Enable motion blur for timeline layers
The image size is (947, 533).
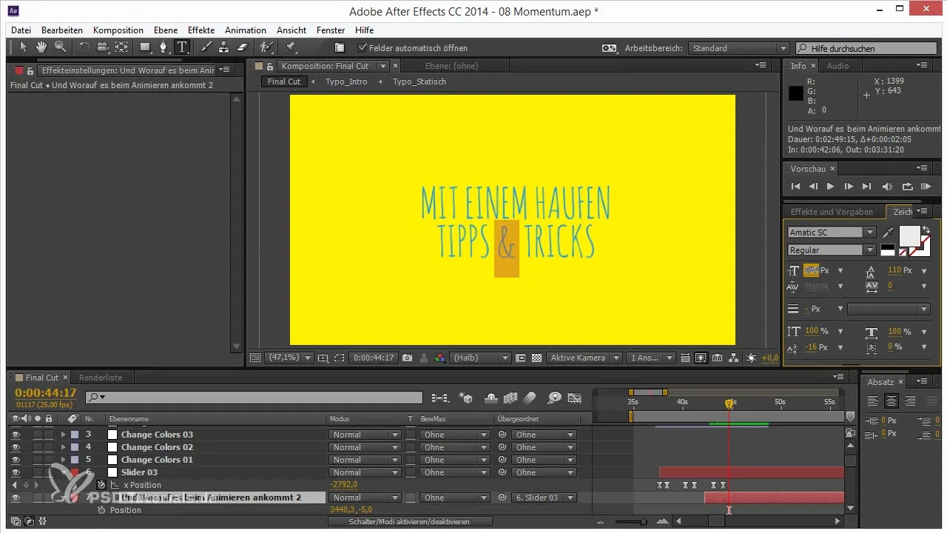(529, 398)
